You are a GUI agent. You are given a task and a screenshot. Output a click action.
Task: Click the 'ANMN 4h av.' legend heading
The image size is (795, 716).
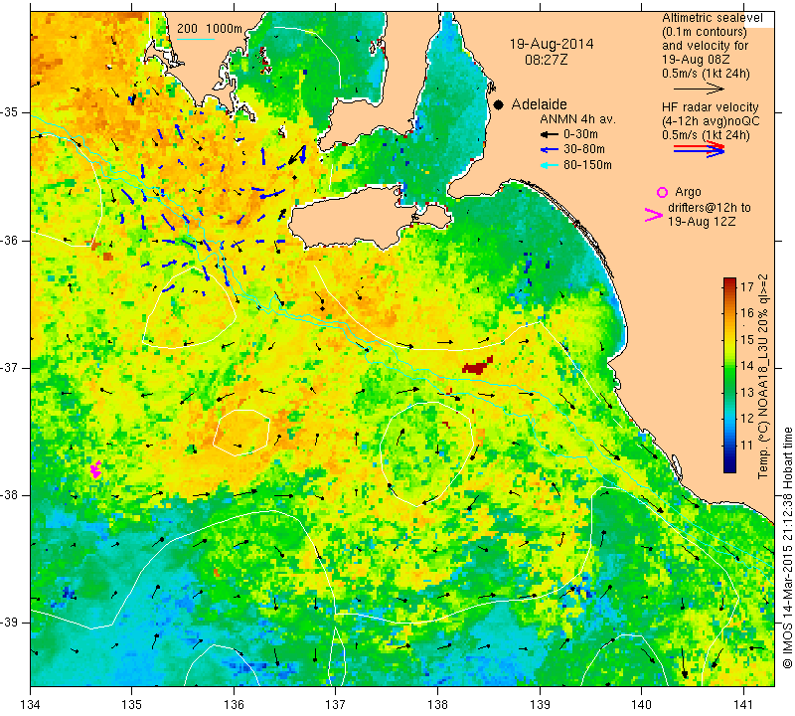click(577, 119)
